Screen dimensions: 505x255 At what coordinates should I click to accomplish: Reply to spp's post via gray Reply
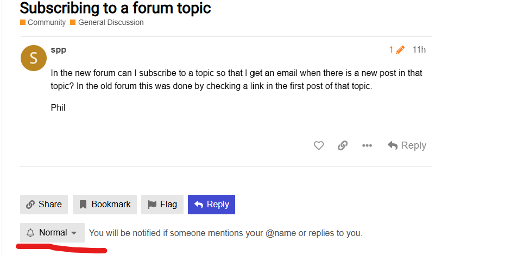(x=407, y=145)
